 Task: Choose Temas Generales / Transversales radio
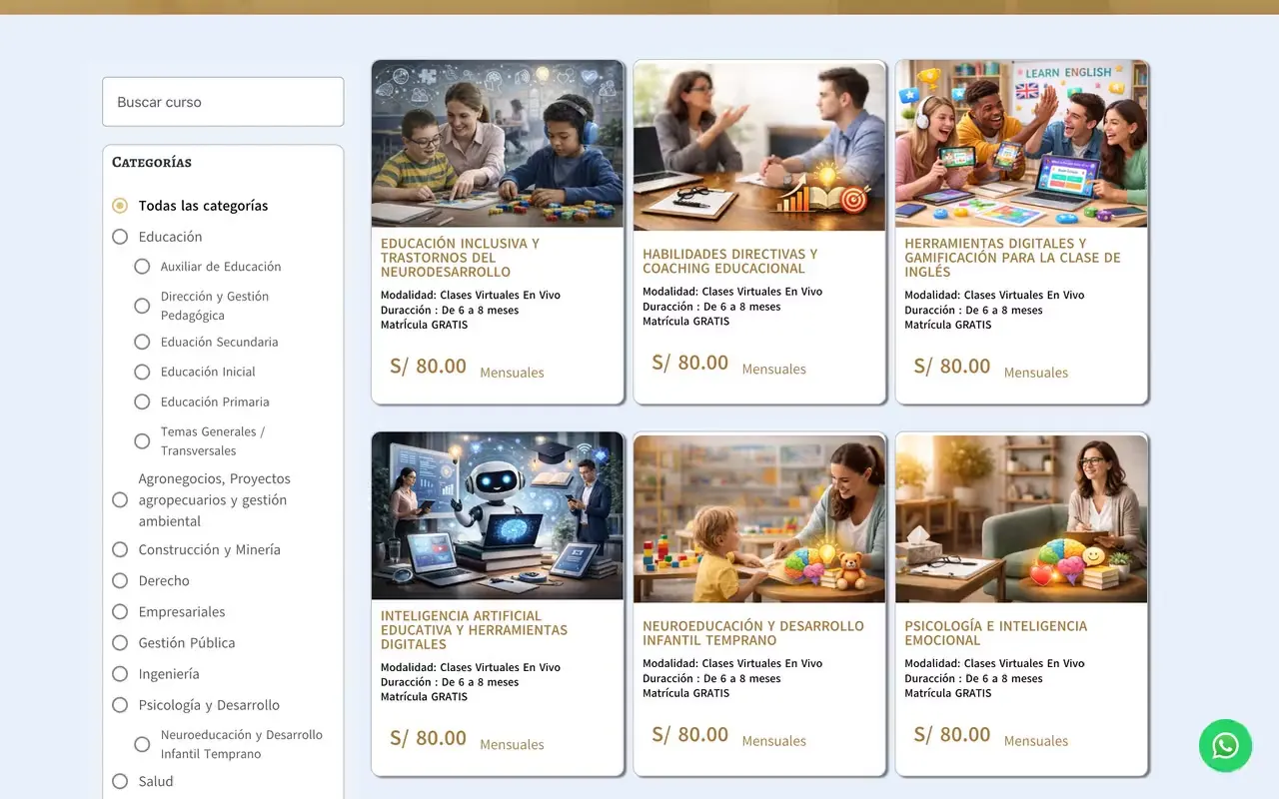(142, 440)
